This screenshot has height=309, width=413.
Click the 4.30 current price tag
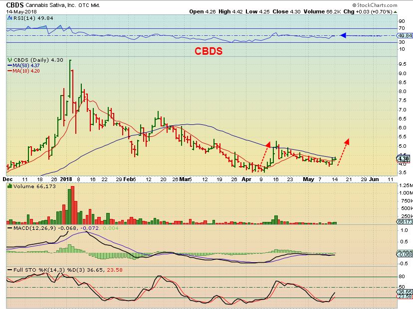pyautogui.click(x=403, y=159)
